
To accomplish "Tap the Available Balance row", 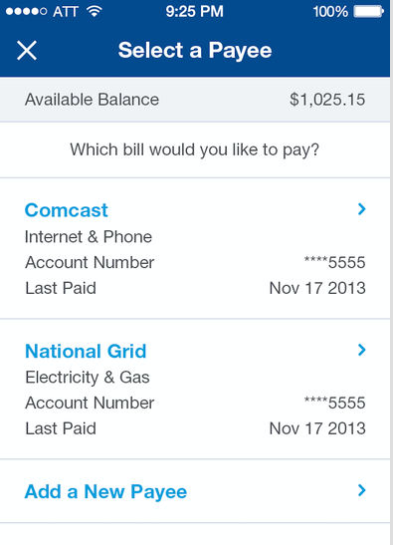I will tap(195, 100).
